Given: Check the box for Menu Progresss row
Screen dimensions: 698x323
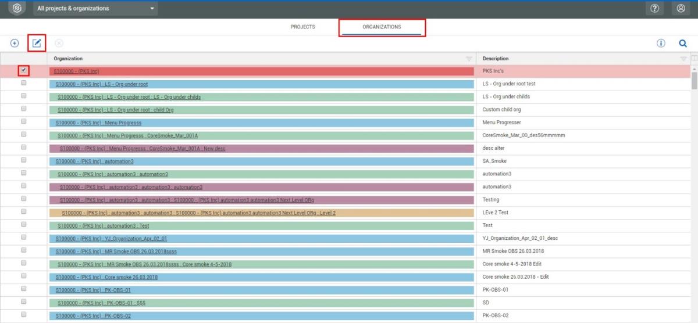Looking at the screenshot, I should pyautogui.click(x=23, y=121).
